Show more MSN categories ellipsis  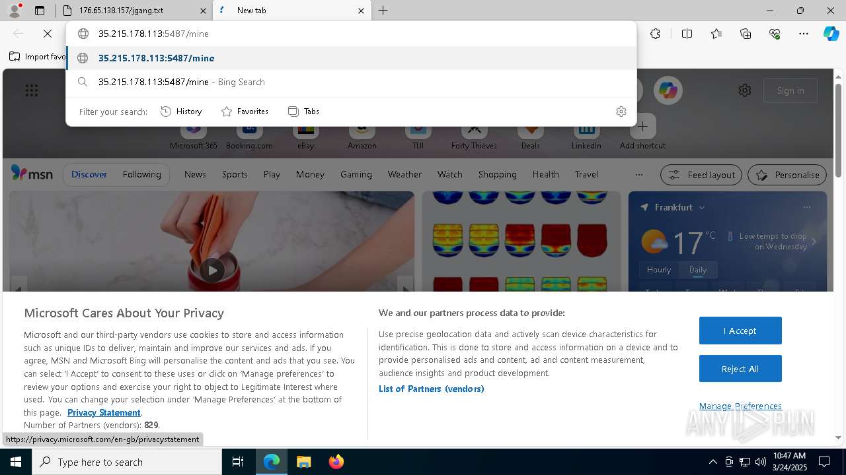coord(638,175)
